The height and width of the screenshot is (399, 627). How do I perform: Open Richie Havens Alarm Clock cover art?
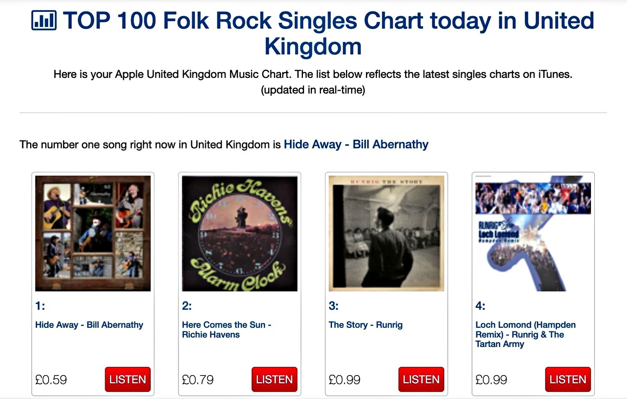(239, 233)
